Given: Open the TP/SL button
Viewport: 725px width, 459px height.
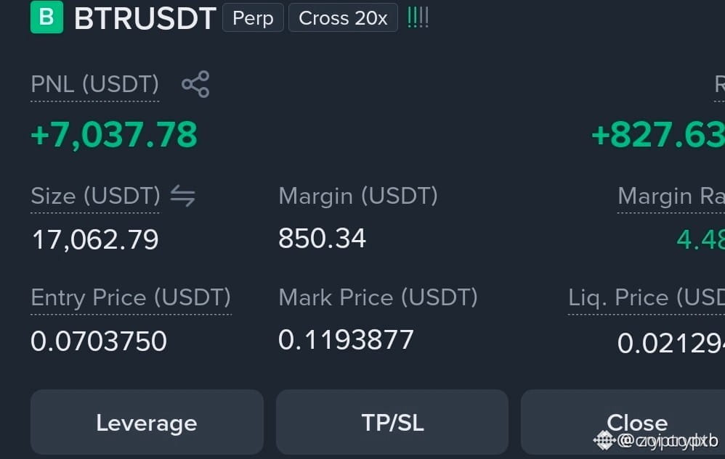Looking at the screenshot, I should click(392, 422).
